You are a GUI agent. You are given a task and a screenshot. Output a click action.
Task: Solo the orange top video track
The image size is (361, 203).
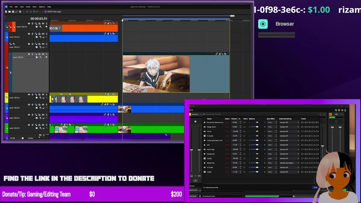pos(47,24)
